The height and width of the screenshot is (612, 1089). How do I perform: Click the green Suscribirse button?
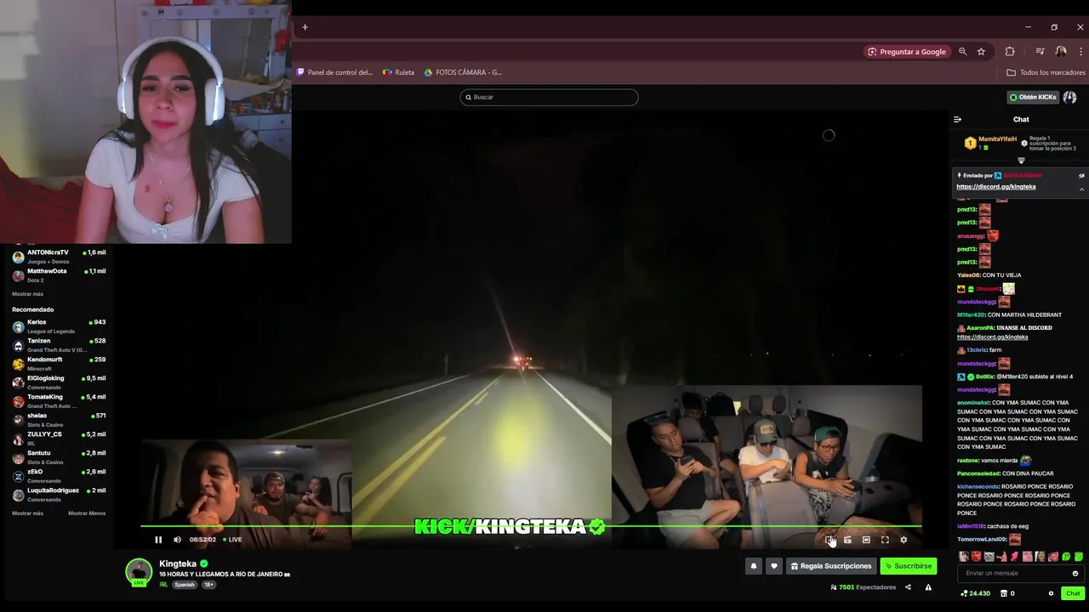(908, 566)
